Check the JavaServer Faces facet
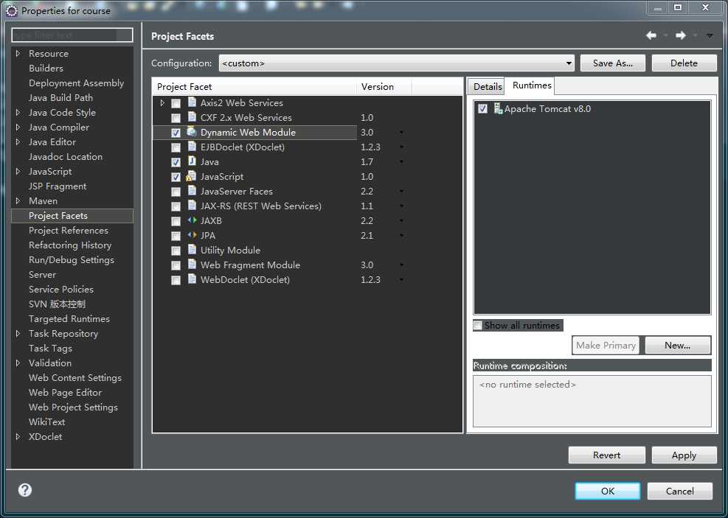The image size is (728, 518). click(x=176, y=192)
